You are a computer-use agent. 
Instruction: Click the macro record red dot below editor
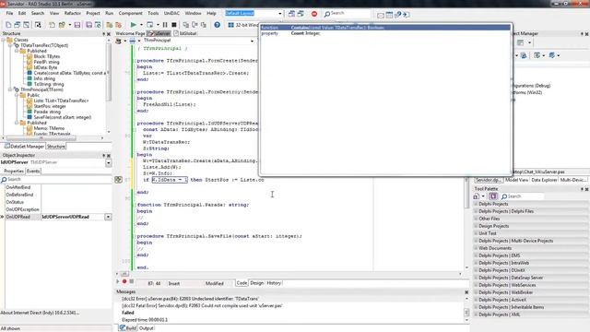coord(124,281)
